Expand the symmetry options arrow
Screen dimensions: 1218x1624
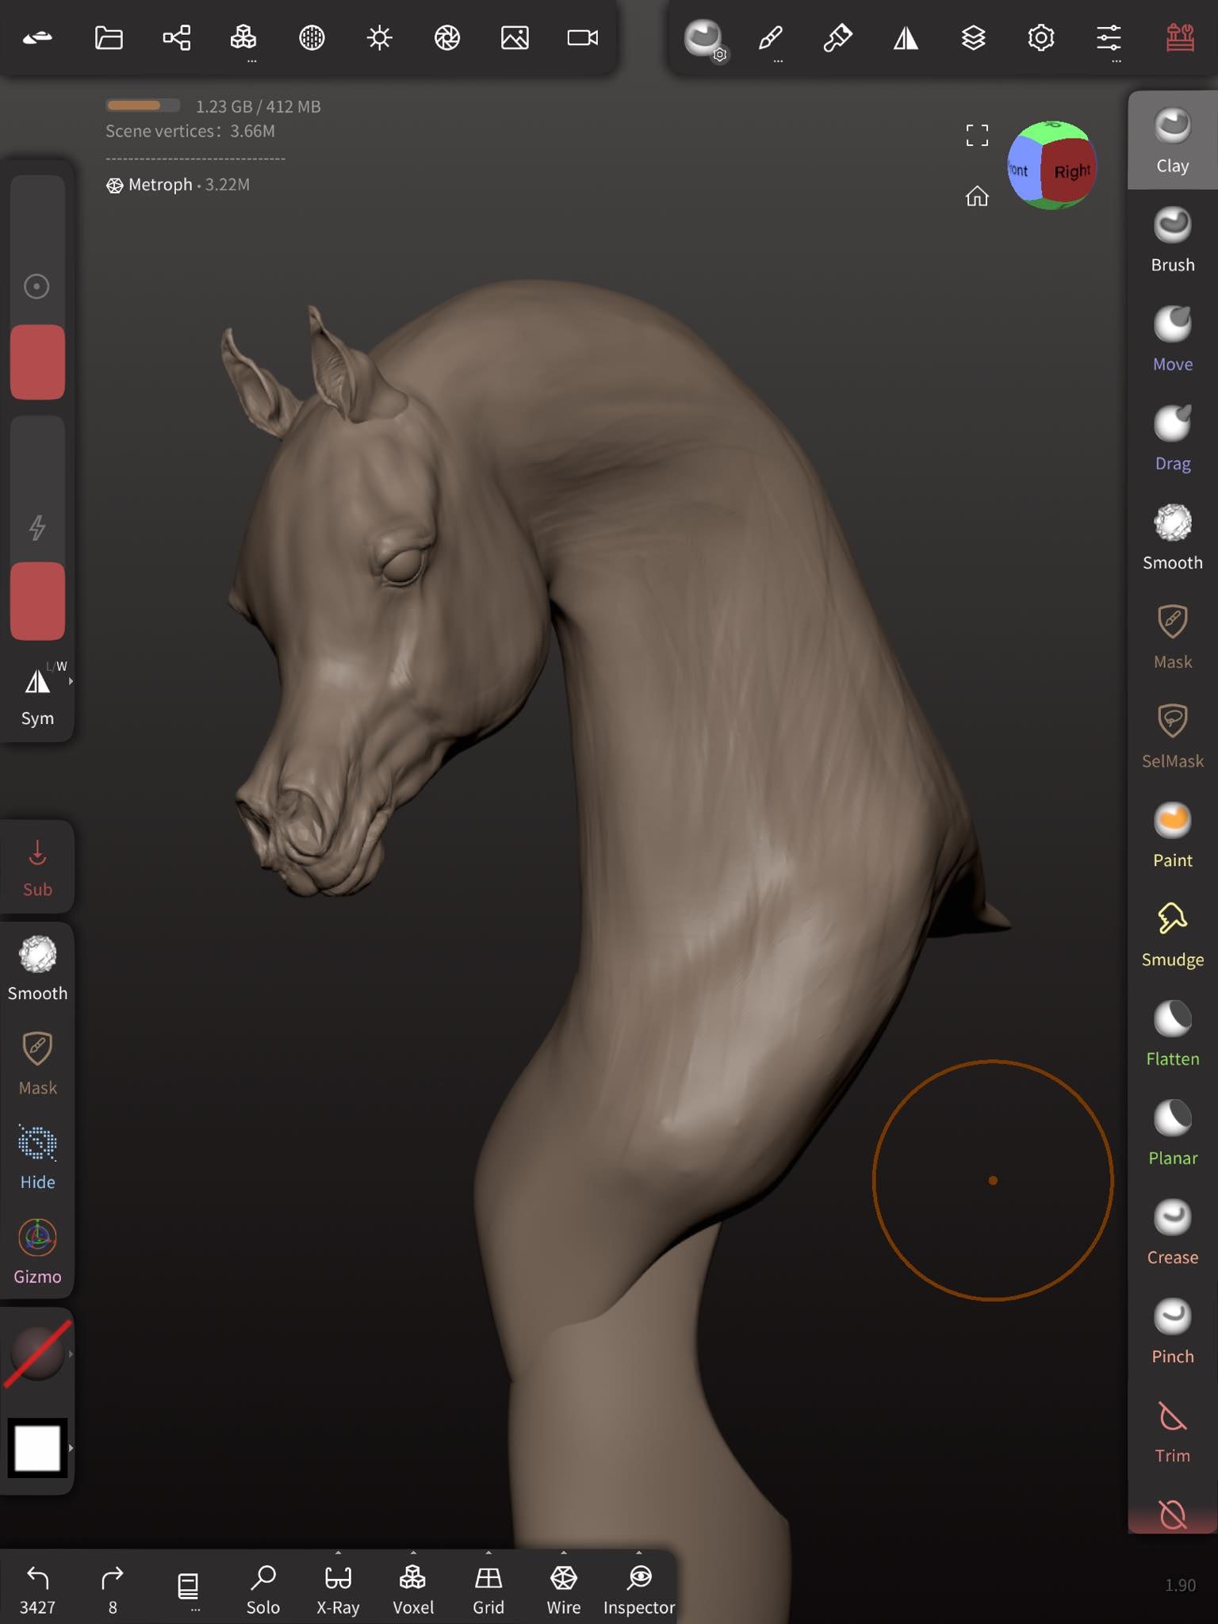click(x=71, y=681)
